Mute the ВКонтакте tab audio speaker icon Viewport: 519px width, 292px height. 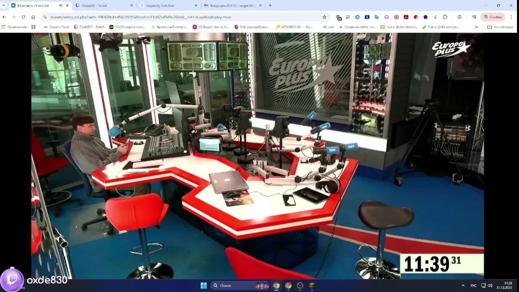61,6
